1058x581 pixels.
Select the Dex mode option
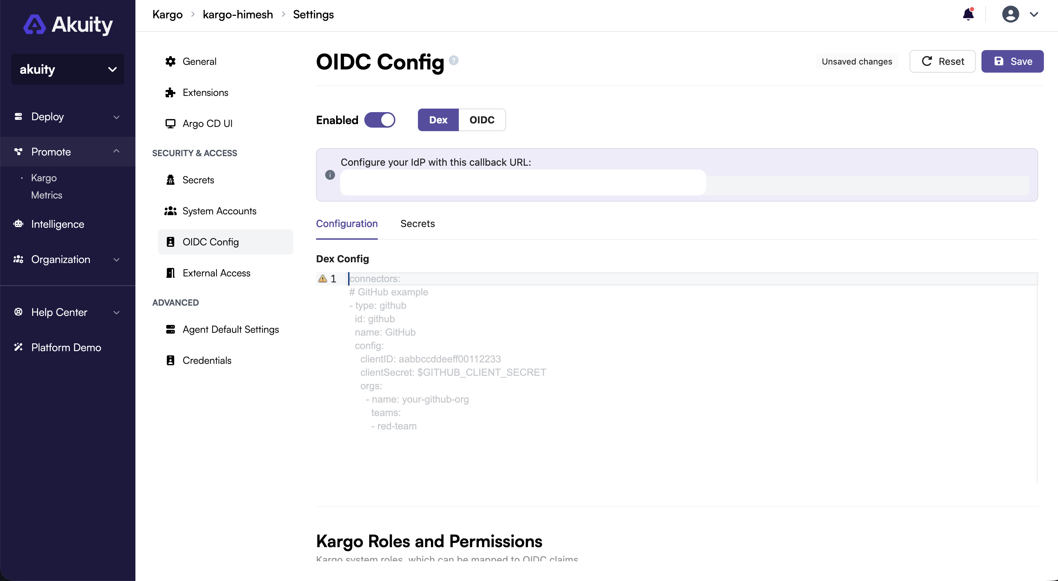point(438,120)
